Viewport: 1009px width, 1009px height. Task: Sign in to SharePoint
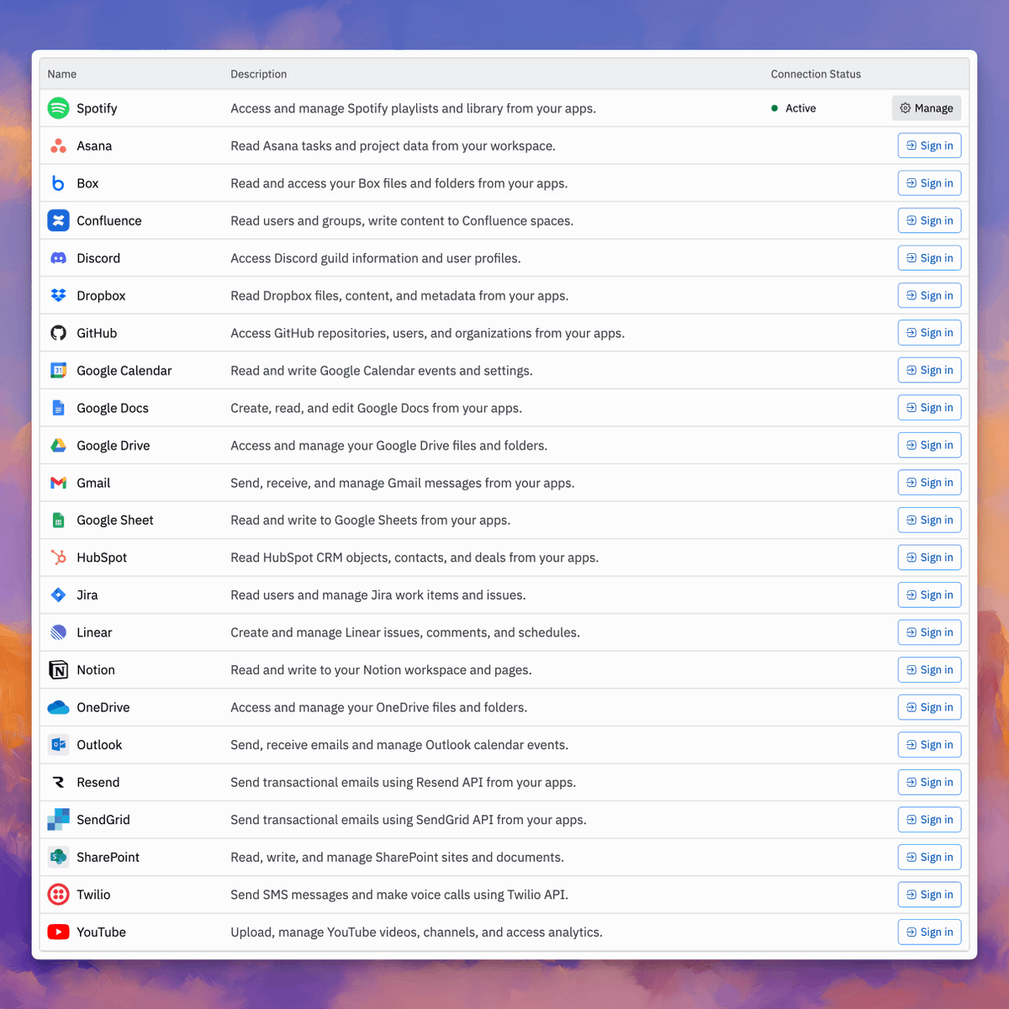coord(929,857)
